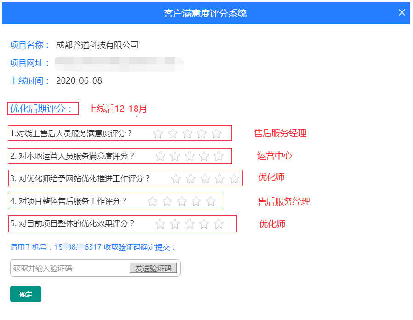Image resolution: width=413 pixels, height=320 pixels.
Task: Rate question 2 with one star
Action: [x=160, y=156]
